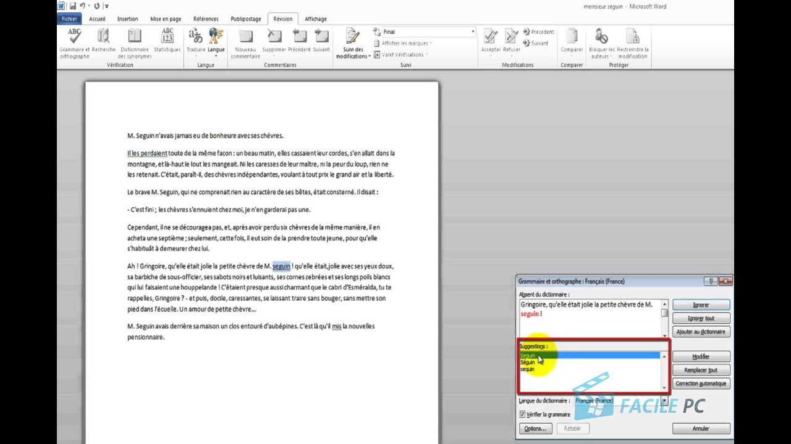The width and height of the screenshot is (791, 444).
Task: Click the down arrow of the Suggestions list scrollbar
Action: point(664,388)
